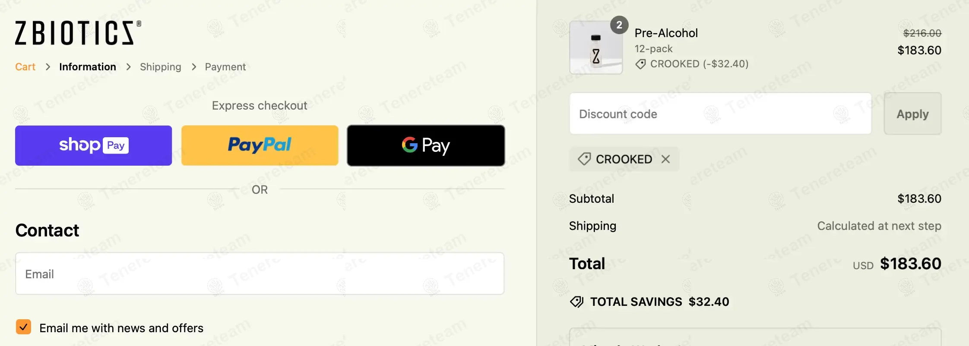Jump to the Shipping breadcrumb step

tap(160, 67)
